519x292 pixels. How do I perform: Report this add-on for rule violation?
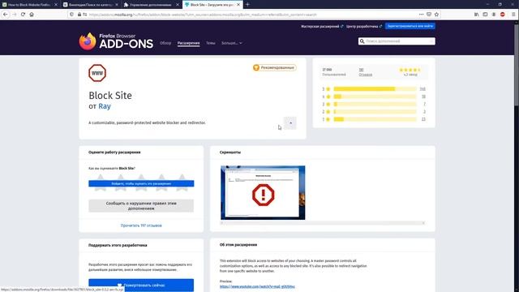point(141,205)
